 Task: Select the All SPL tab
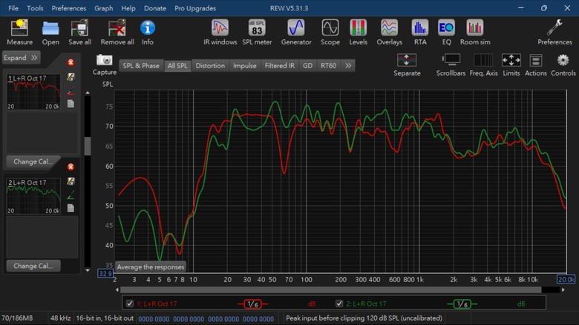[x=177, y=65]
